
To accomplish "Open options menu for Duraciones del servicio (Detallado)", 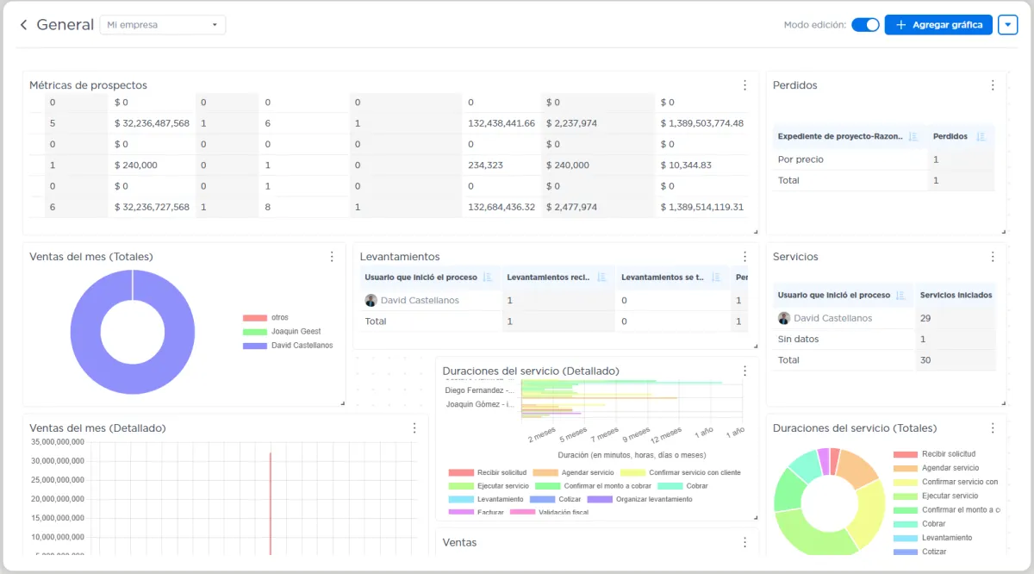I will pos(745,371).
